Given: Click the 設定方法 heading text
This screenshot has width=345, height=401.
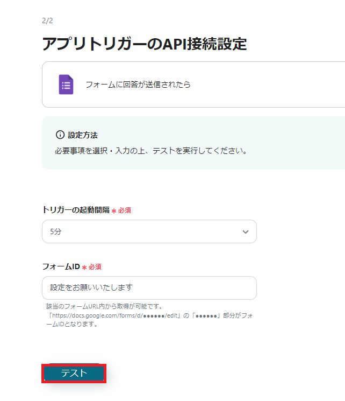Looking at the screenshot, I should 83,135.
